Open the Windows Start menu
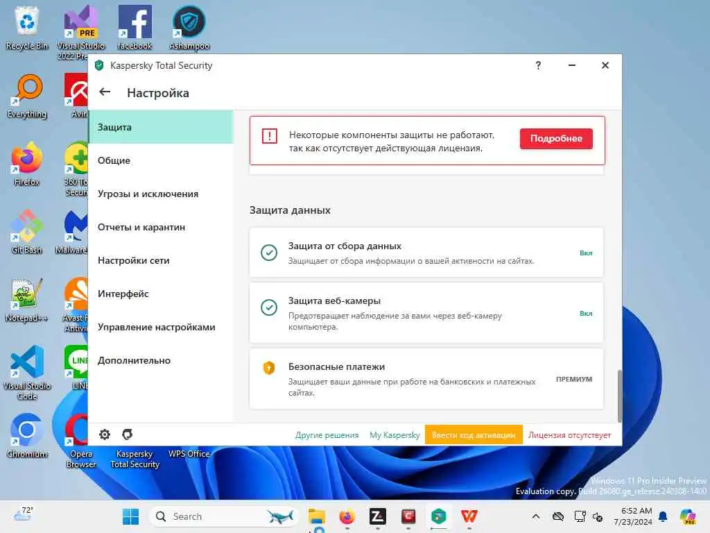The width and height of the screenshot is (710, 533). click(131, 516)
